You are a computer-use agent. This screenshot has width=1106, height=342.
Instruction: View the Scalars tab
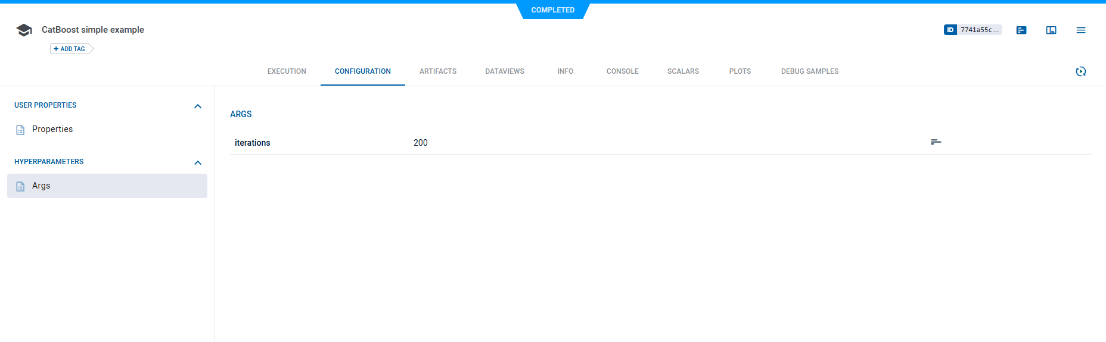coord(683,71)
